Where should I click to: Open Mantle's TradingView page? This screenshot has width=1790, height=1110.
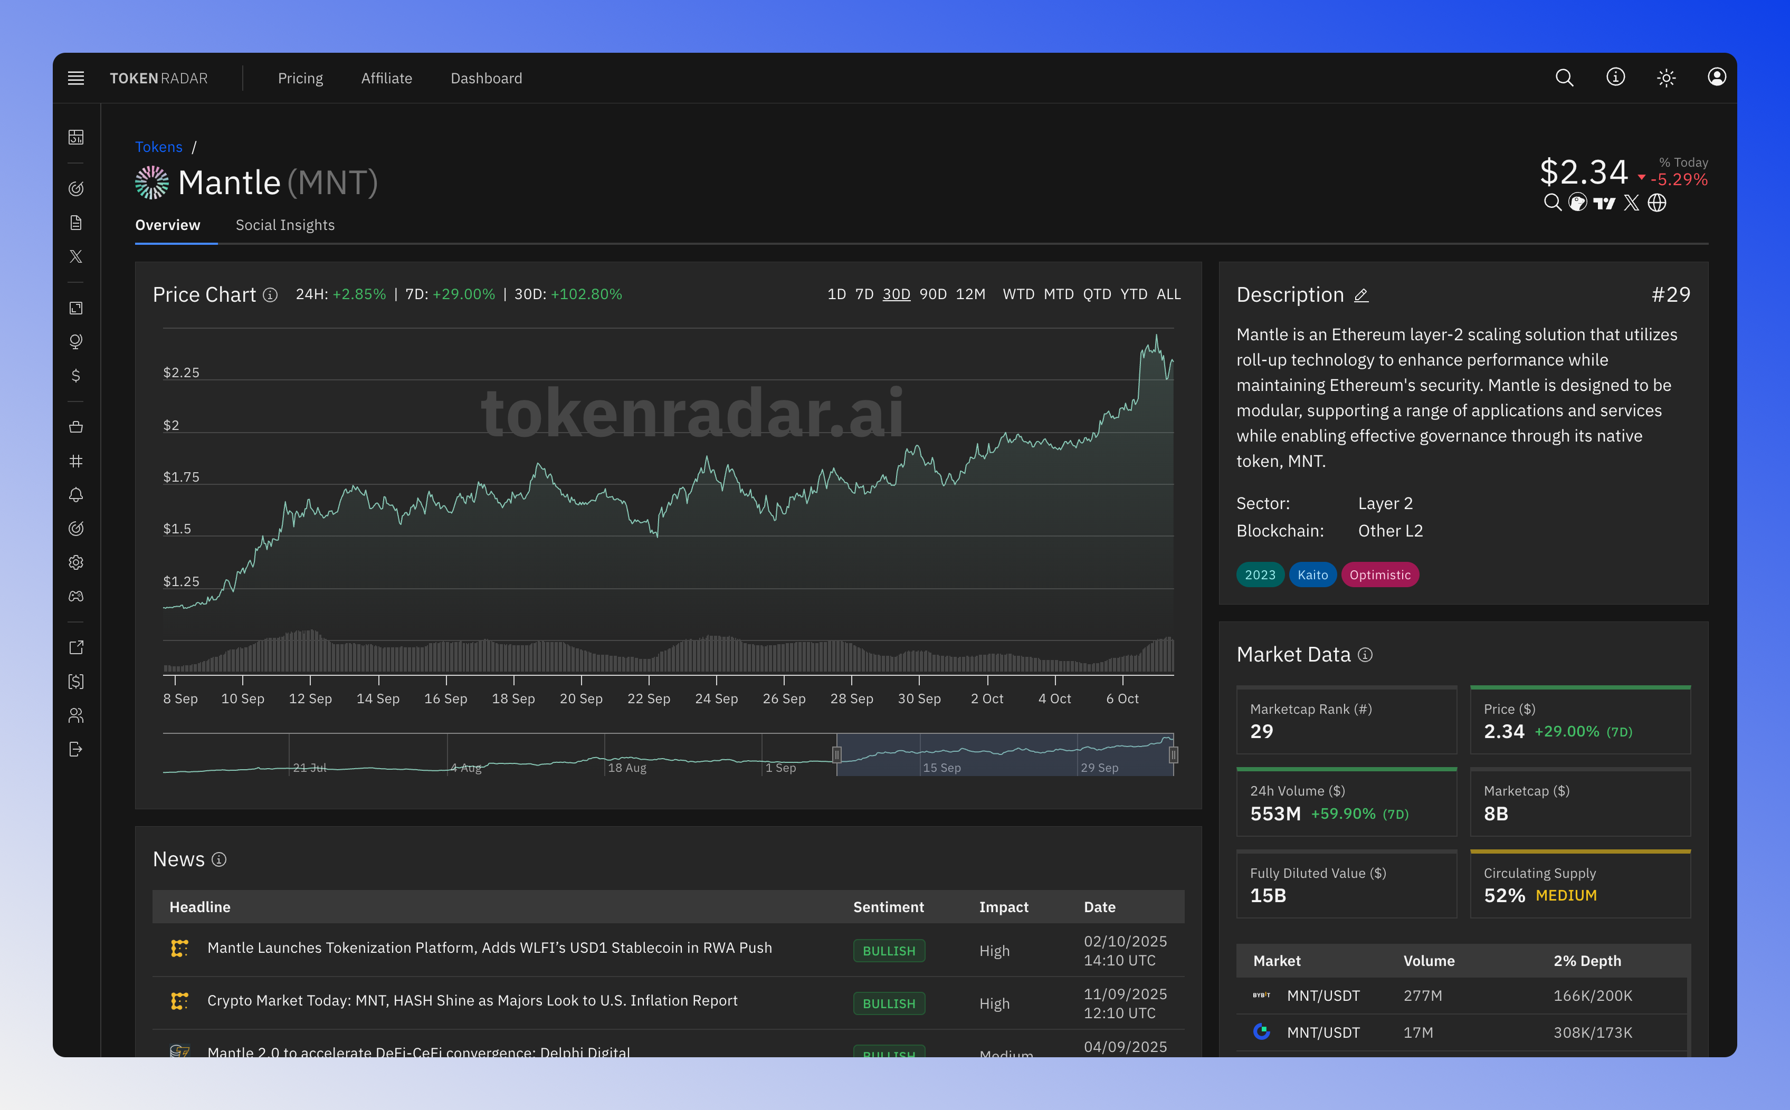point(1605,203)
